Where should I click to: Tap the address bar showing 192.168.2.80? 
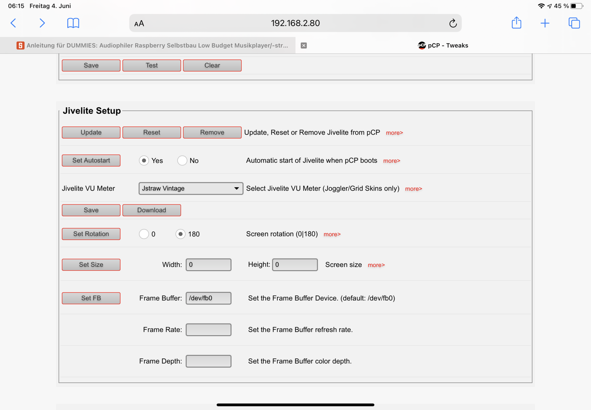click(295, 23)
